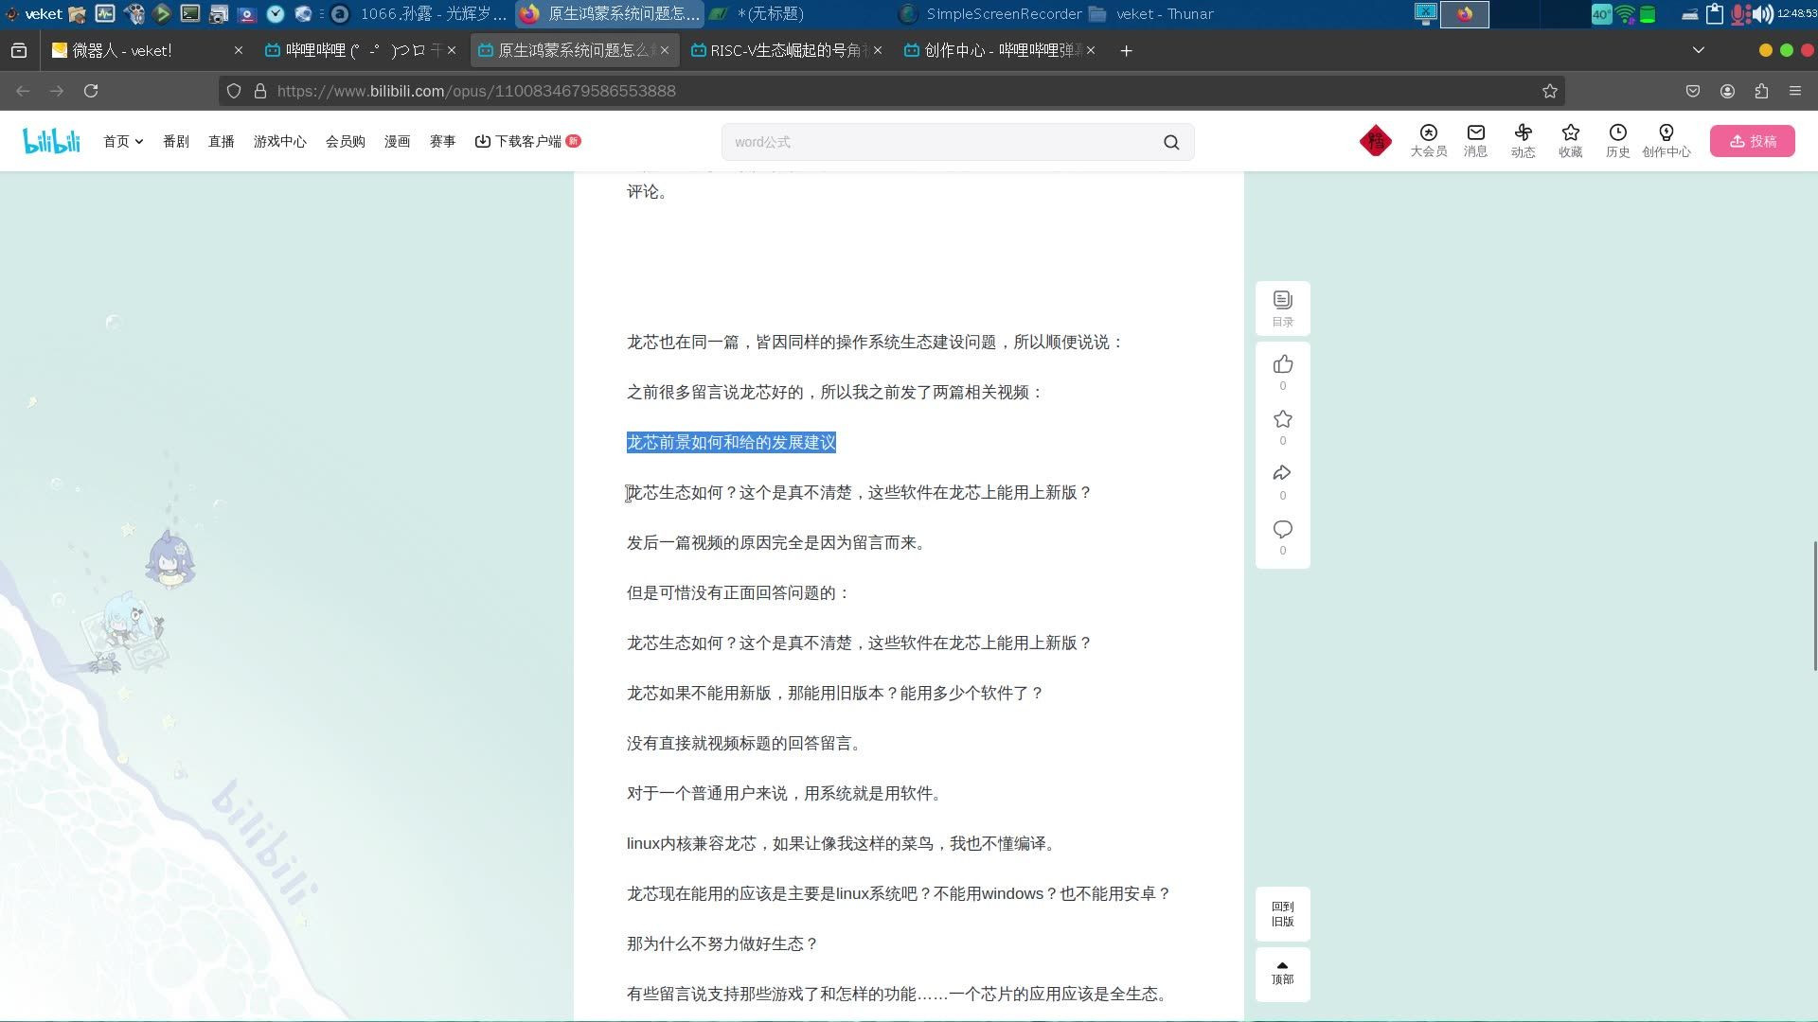Open 消息 messages envelope icon
The height and width of the screenshot is (1022, 1818).
click(1475, 140)
